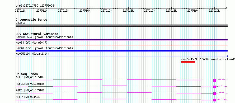Open the AGFG1|NM_004504 transcript label
235x103 pixels.
(x=28, y=97)
